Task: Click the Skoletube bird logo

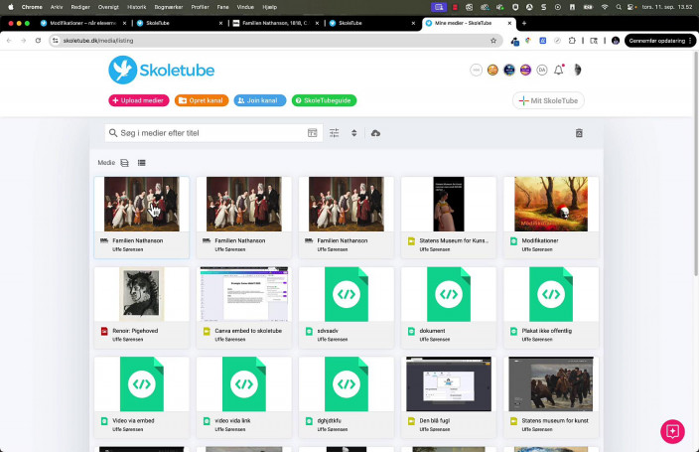Action: tap(123, 70)
